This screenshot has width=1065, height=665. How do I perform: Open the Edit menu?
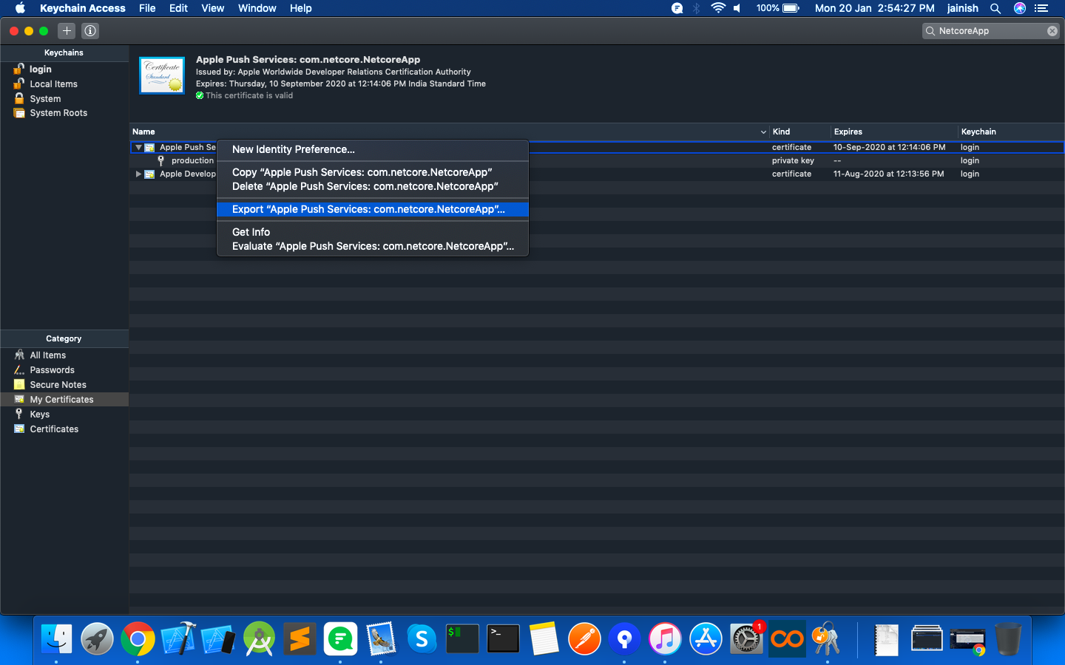click(x=178, y=8)
